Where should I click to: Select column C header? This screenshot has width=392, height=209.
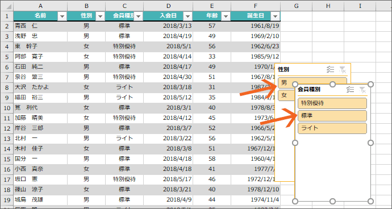point(124,6)
